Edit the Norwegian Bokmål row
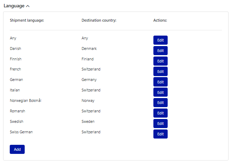The height and width of the screenshot is (164, 232). 160,103
